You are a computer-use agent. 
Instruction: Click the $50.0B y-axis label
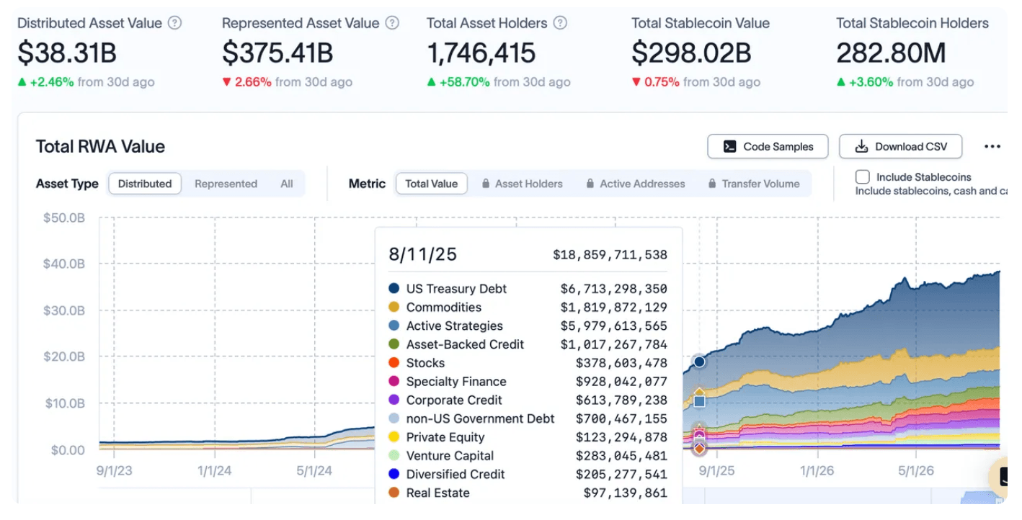[x=64, y=218]
